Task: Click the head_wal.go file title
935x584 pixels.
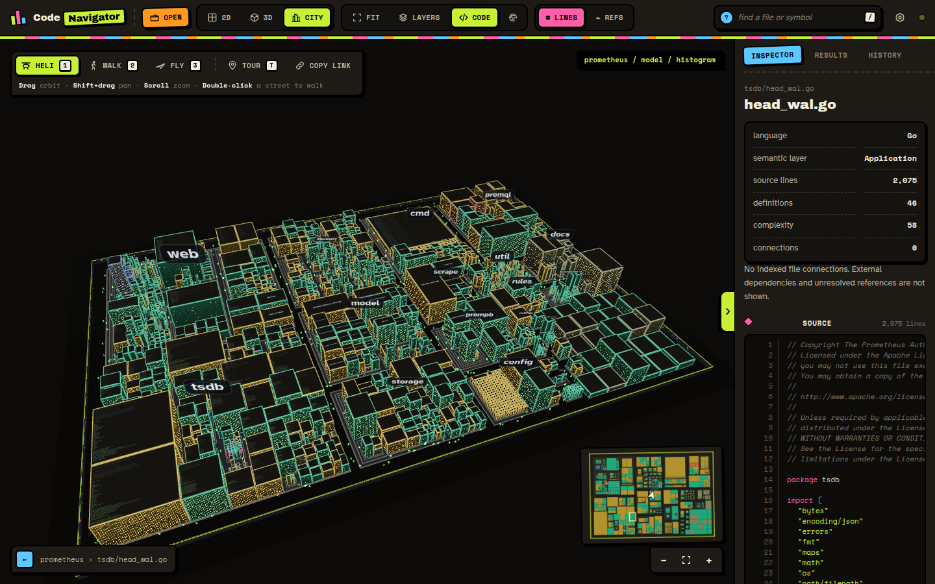Action: coord(790,104)
